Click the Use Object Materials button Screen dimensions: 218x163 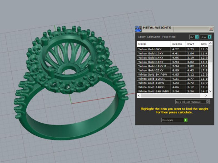(193, 102)
